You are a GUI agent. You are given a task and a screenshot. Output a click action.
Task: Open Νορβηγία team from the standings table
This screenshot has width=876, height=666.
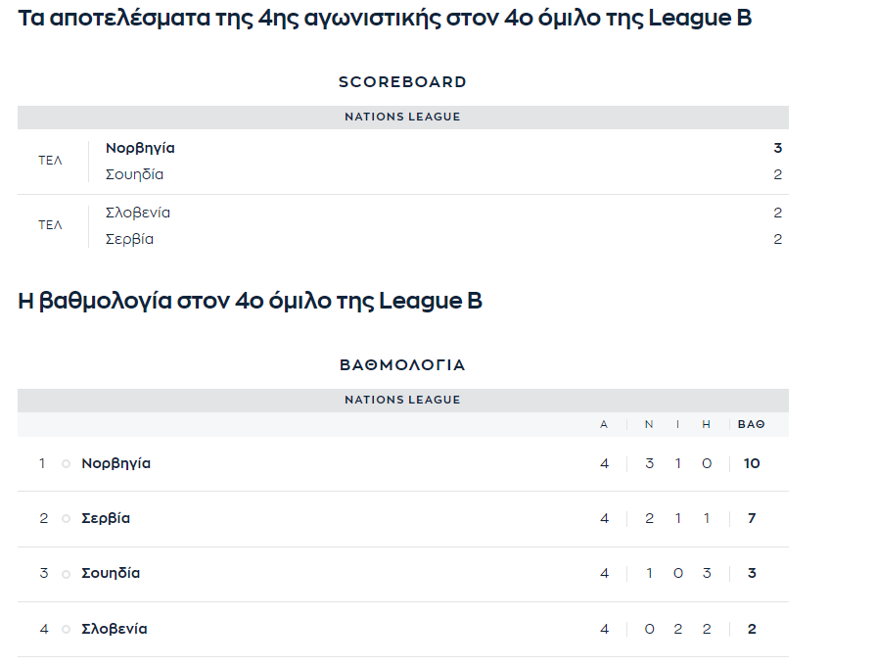pos(115,463)
